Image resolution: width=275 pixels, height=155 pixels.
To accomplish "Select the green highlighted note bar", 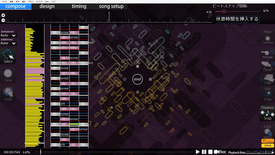I will pos(74,124).
